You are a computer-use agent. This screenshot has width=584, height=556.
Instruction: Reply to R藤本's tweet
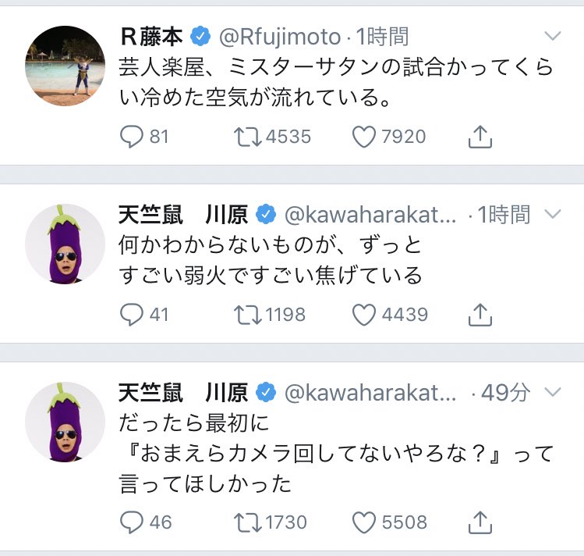[132, 137]
